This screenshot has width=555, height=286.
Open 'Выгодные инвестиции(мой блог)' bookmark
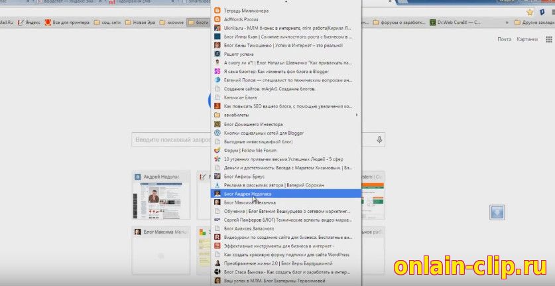pos(286,142)
